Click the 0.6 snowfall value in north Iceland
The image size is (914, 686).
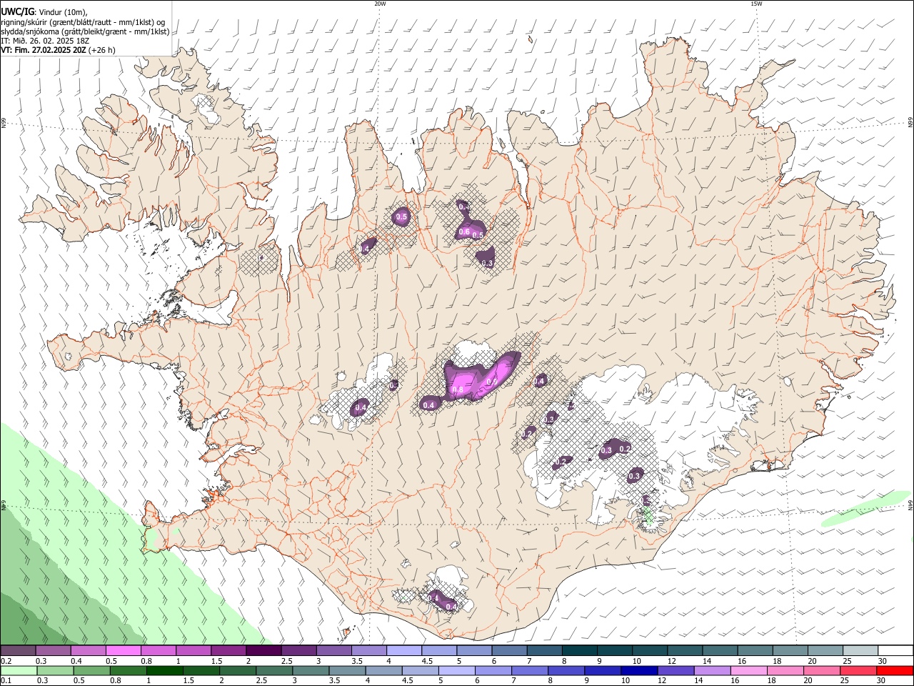(464, 232)
